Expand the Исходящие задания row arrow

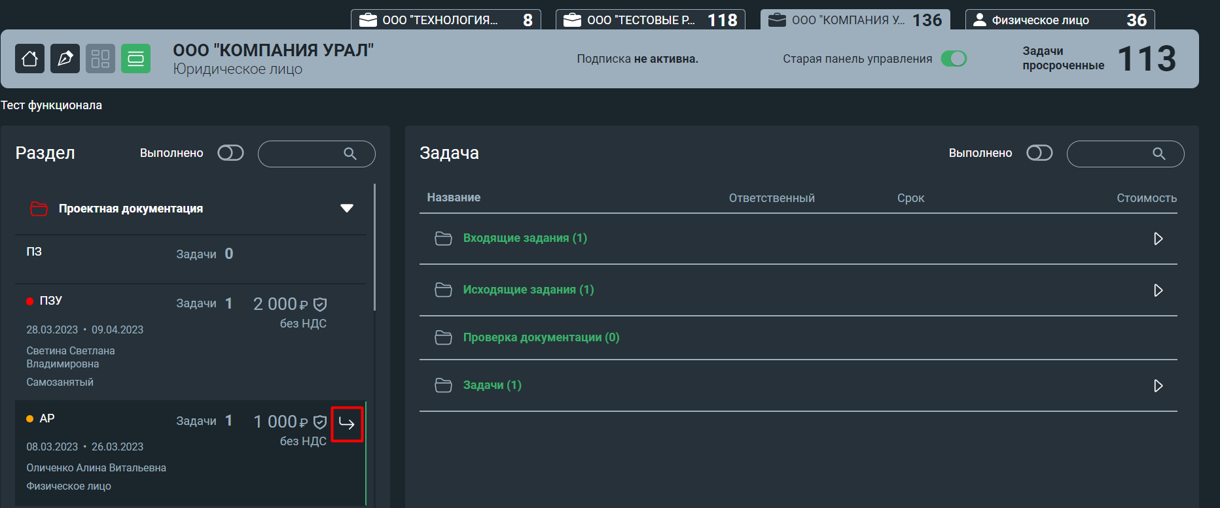pos(1158,290)
